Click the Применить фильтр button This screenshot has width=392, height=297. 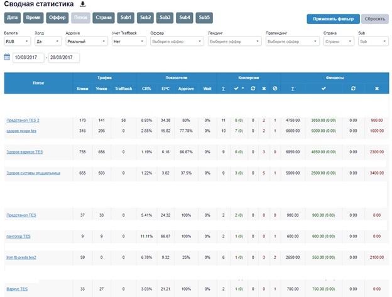pyautogui.click(x=333, y=19)
